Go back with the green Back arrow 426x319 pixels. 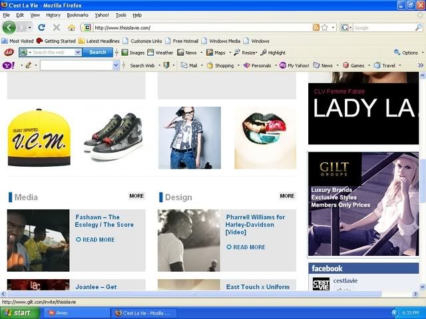[x=9, y=27]
